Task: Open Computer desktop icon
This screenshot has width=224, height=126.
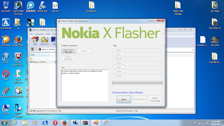Action: 6,109
